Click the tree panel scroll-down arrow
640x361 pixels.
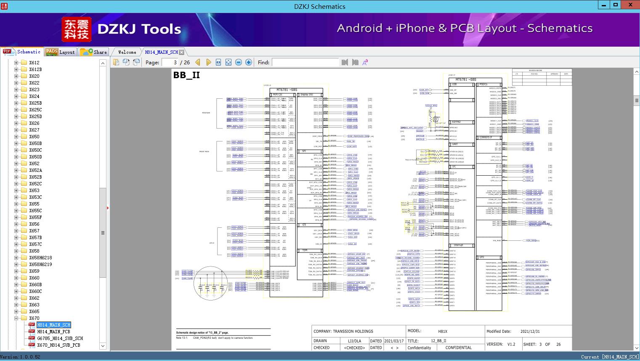[103, 346]
